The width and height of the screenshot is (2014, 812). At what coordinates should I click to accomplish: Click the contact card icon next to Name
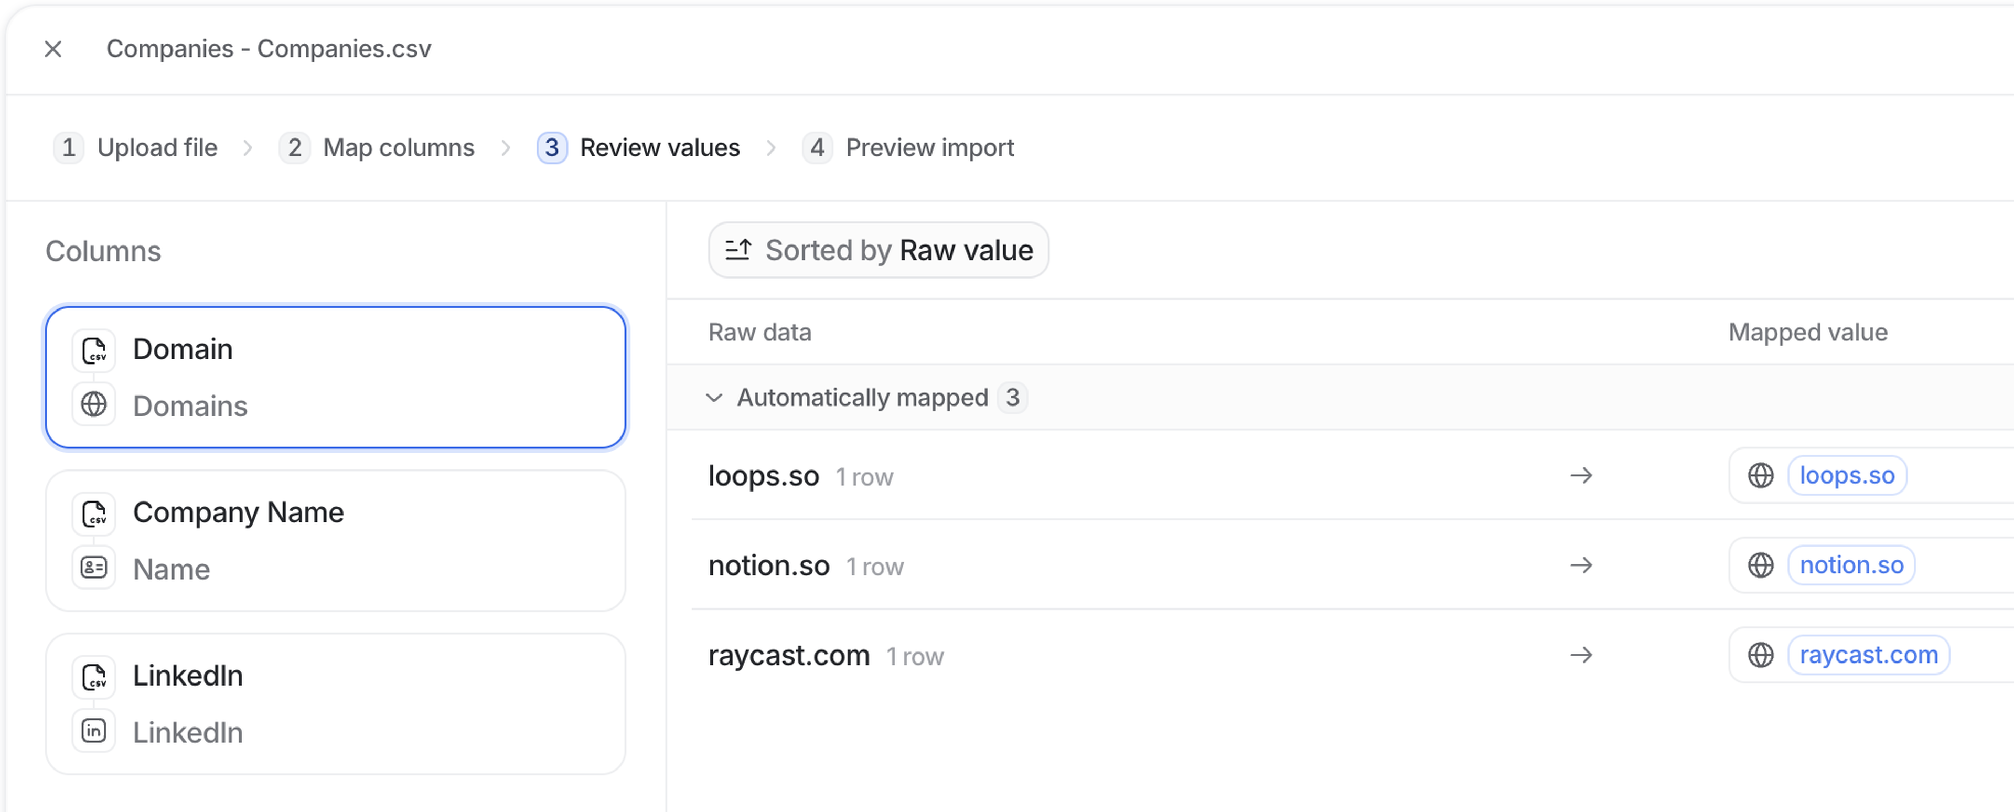(94, 568)
